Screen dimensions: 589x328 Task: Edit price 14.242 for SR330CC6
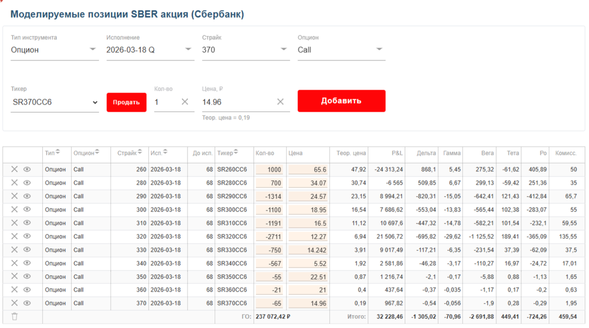tap(308, 250)
